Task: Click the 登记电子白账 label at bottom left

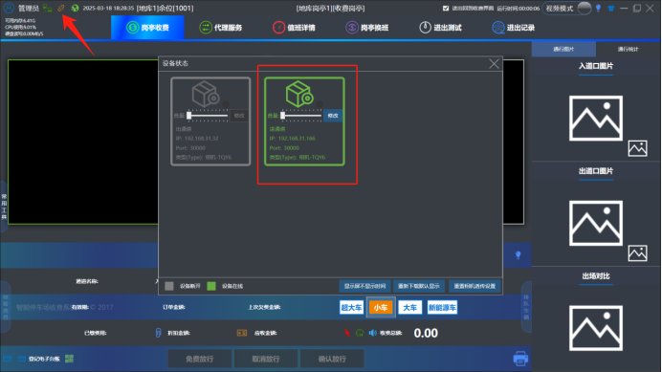Action: click(44, 359)
